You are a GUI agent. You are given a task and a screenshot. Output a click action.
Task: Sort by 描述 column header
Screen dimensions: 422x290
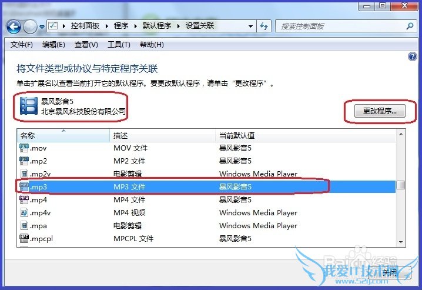tap(163, 135)
